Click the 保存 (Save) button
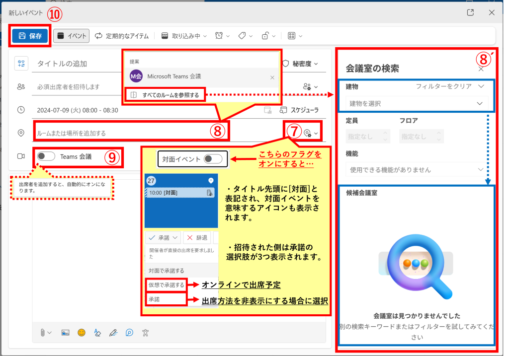The width and height of the screenshot is (509, 356). point(30,36)
